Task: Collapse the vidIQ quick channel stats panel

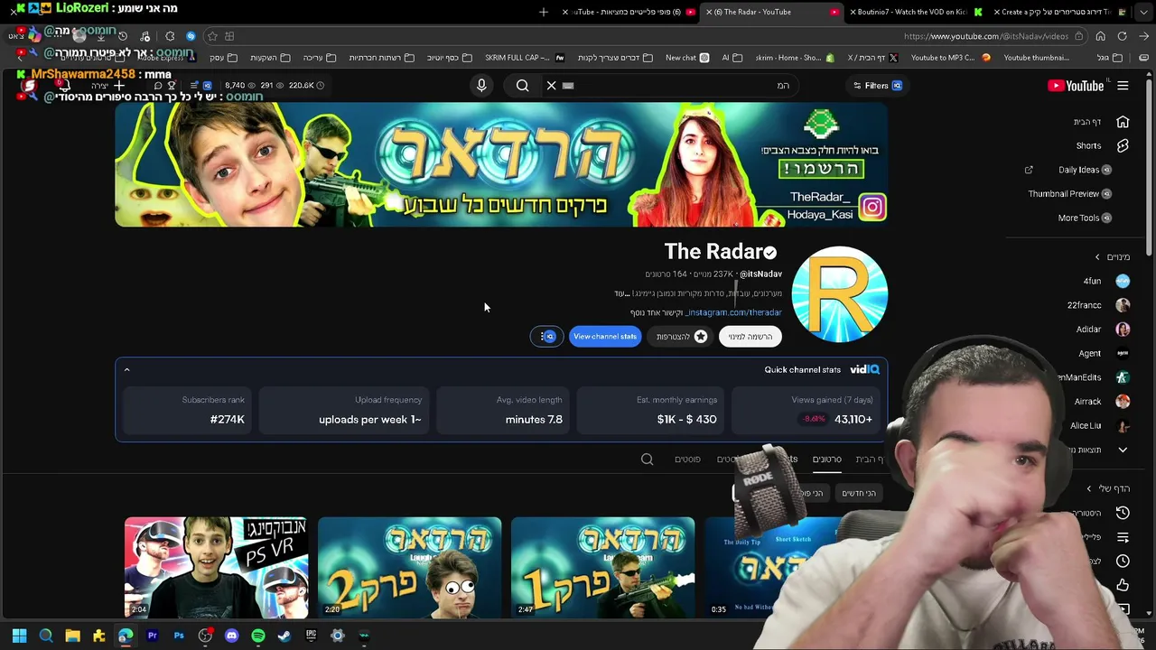Action: click(x=126, y=369)
